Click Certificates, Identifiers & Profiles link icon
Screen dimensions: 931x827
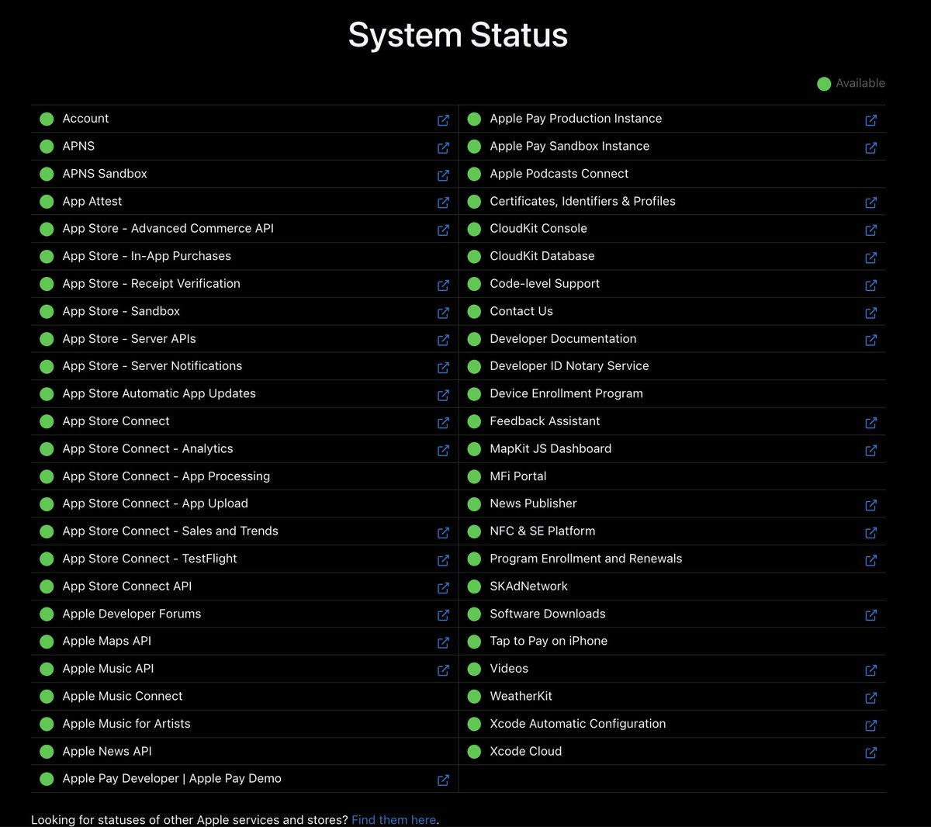(x=871, y=202)
